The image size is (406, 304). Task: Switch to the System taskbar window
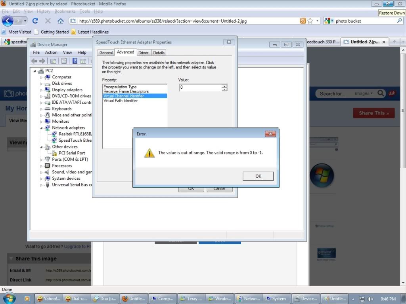click(276, 298)
